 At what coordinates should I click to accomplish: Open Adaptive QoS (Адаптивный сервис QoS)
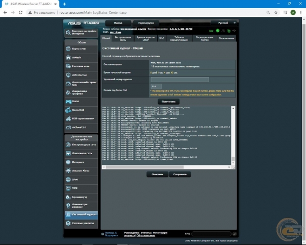(x=81, y=84)
